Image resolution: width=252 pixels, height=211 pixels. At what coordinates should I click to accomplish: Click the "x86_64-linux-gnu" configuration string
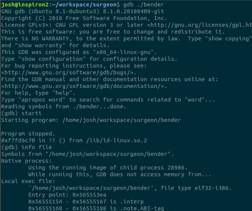[x=121, y=52]
